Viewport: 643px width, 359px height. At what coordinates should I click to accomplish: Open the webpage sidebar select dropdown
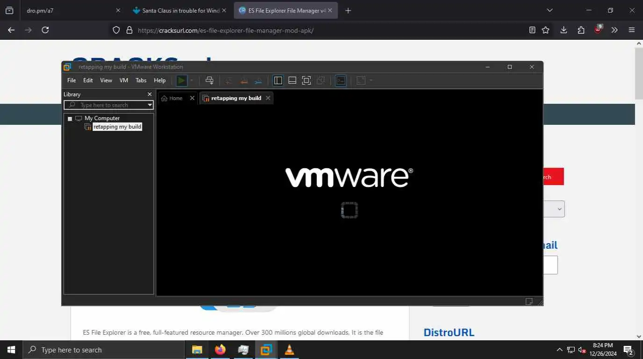(554, 209)
